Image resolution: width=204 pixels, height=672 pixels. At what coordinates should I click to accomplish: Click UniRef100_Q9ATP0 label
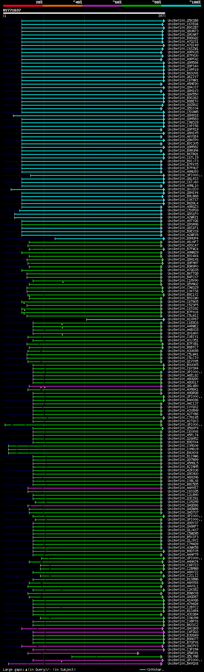pyautogui.click(x=183, y=140)
